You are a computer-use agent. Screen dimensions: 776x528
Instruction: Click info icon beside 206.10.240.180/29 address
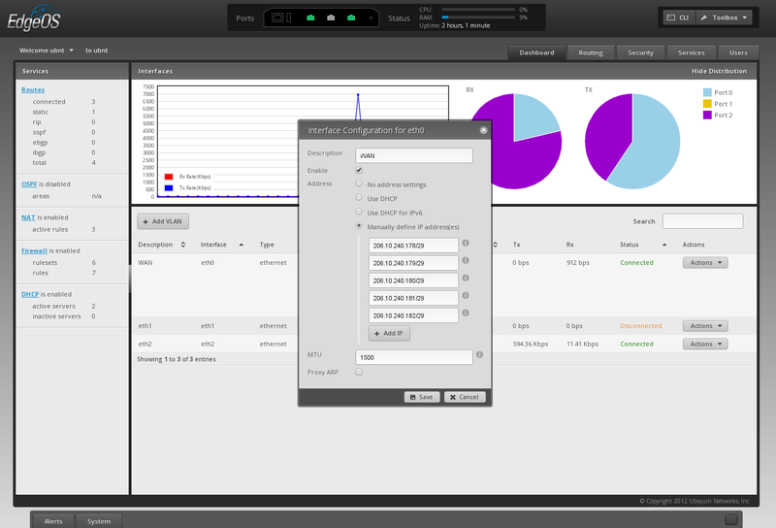point(466,279)
